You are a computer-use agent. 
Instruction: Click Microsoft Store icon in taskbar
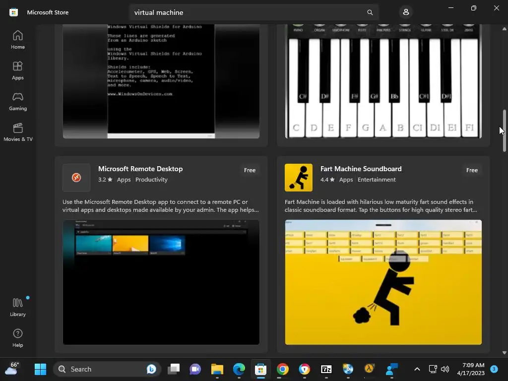(261, 369)
